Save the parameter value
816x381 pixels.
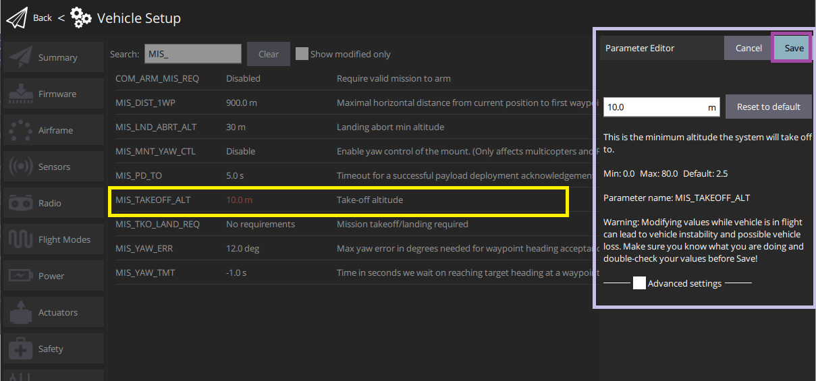coord(794,48)
